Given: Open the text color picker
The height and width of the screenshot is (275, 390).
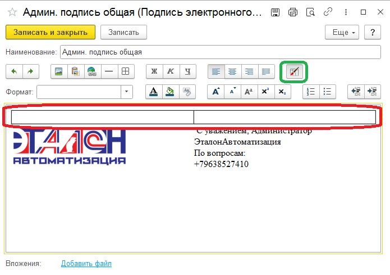Looking at the screenshot, I should point(154,92).
